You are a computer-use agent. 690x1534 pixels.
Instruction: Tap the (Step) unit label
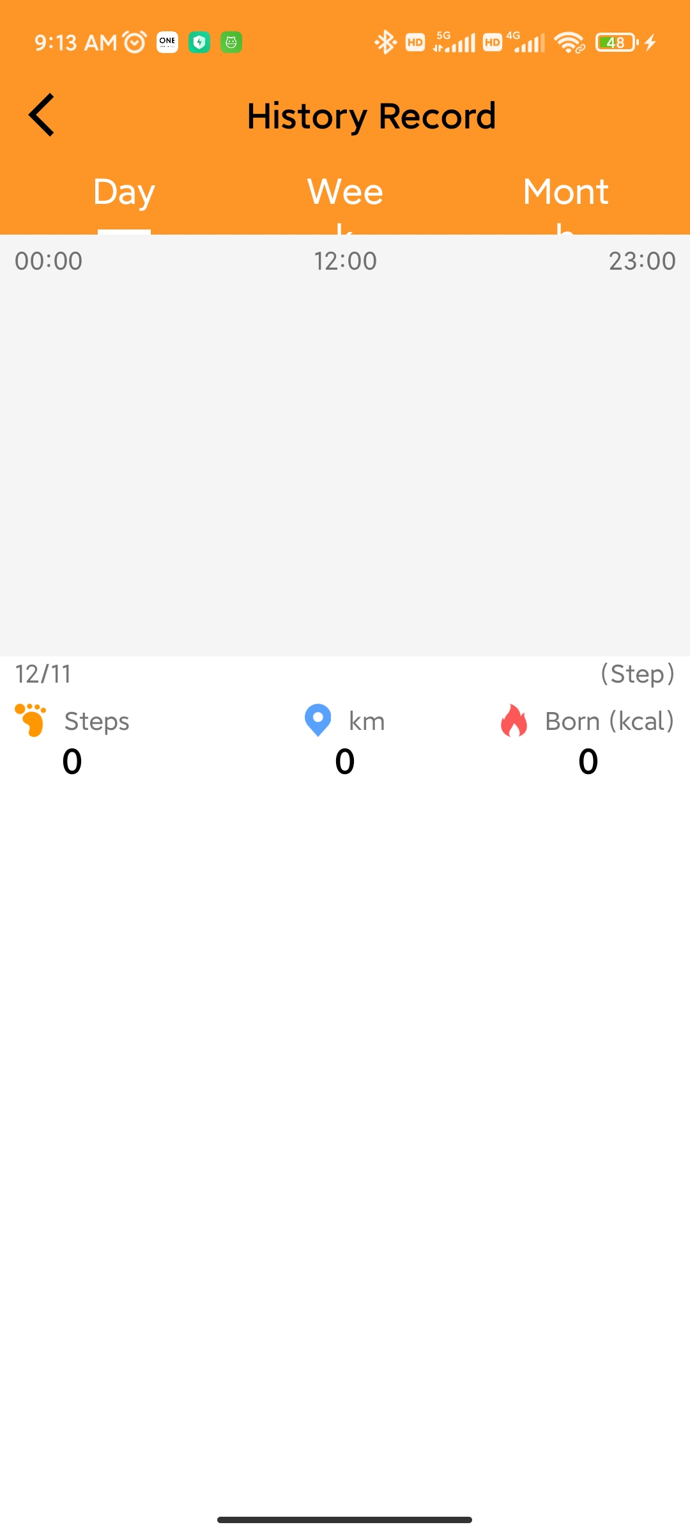pos(638,674)
